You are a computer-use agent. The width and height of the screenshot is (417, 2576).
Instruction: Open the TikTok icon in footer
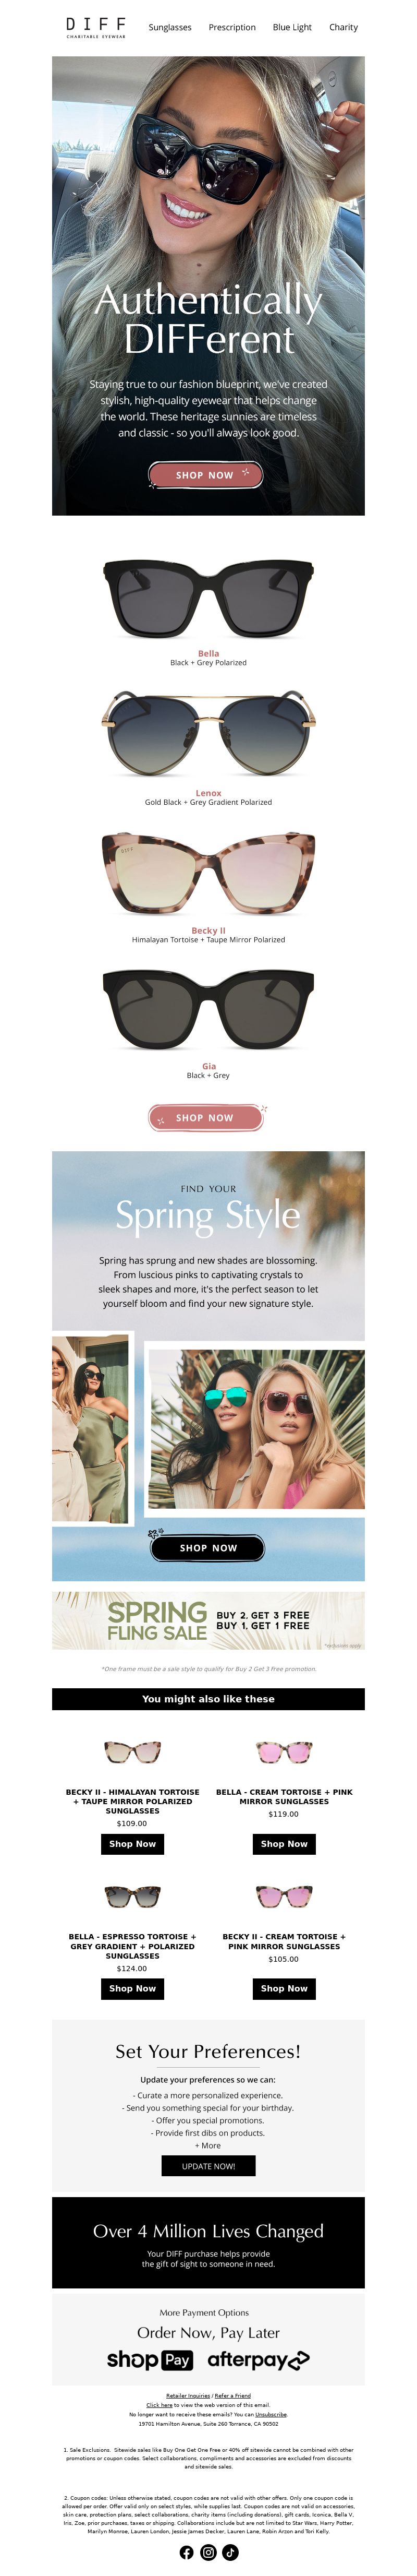[230, 2552]
